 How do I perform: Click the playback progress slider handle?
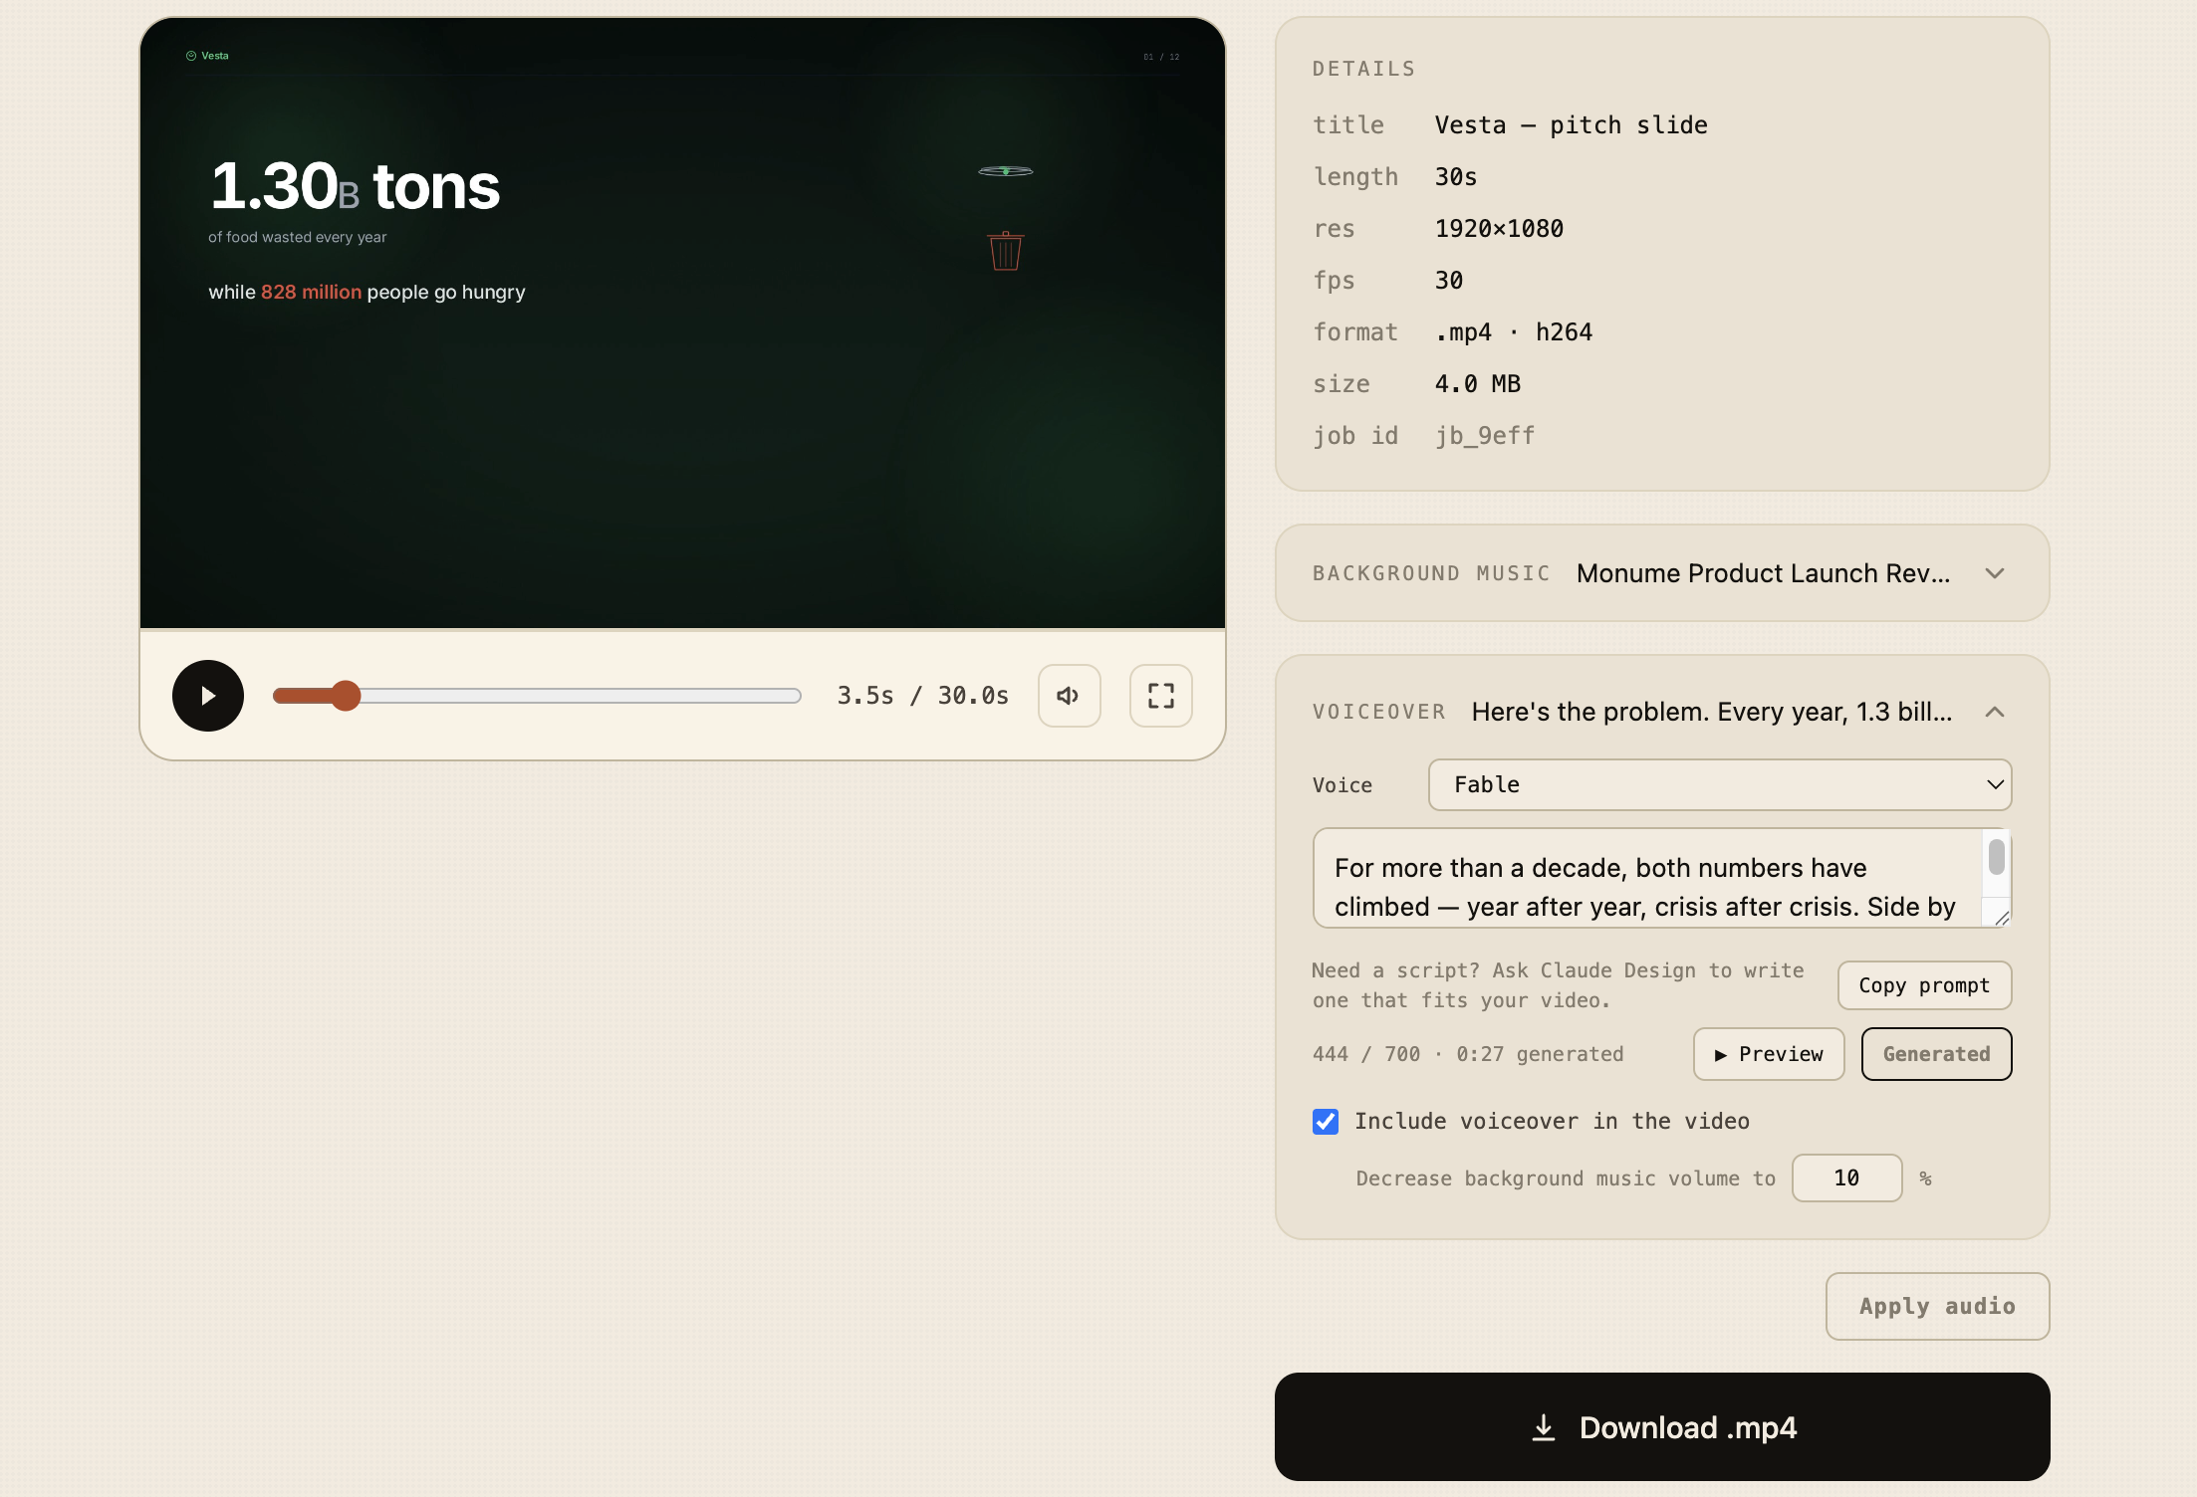(x=346, y=696)
